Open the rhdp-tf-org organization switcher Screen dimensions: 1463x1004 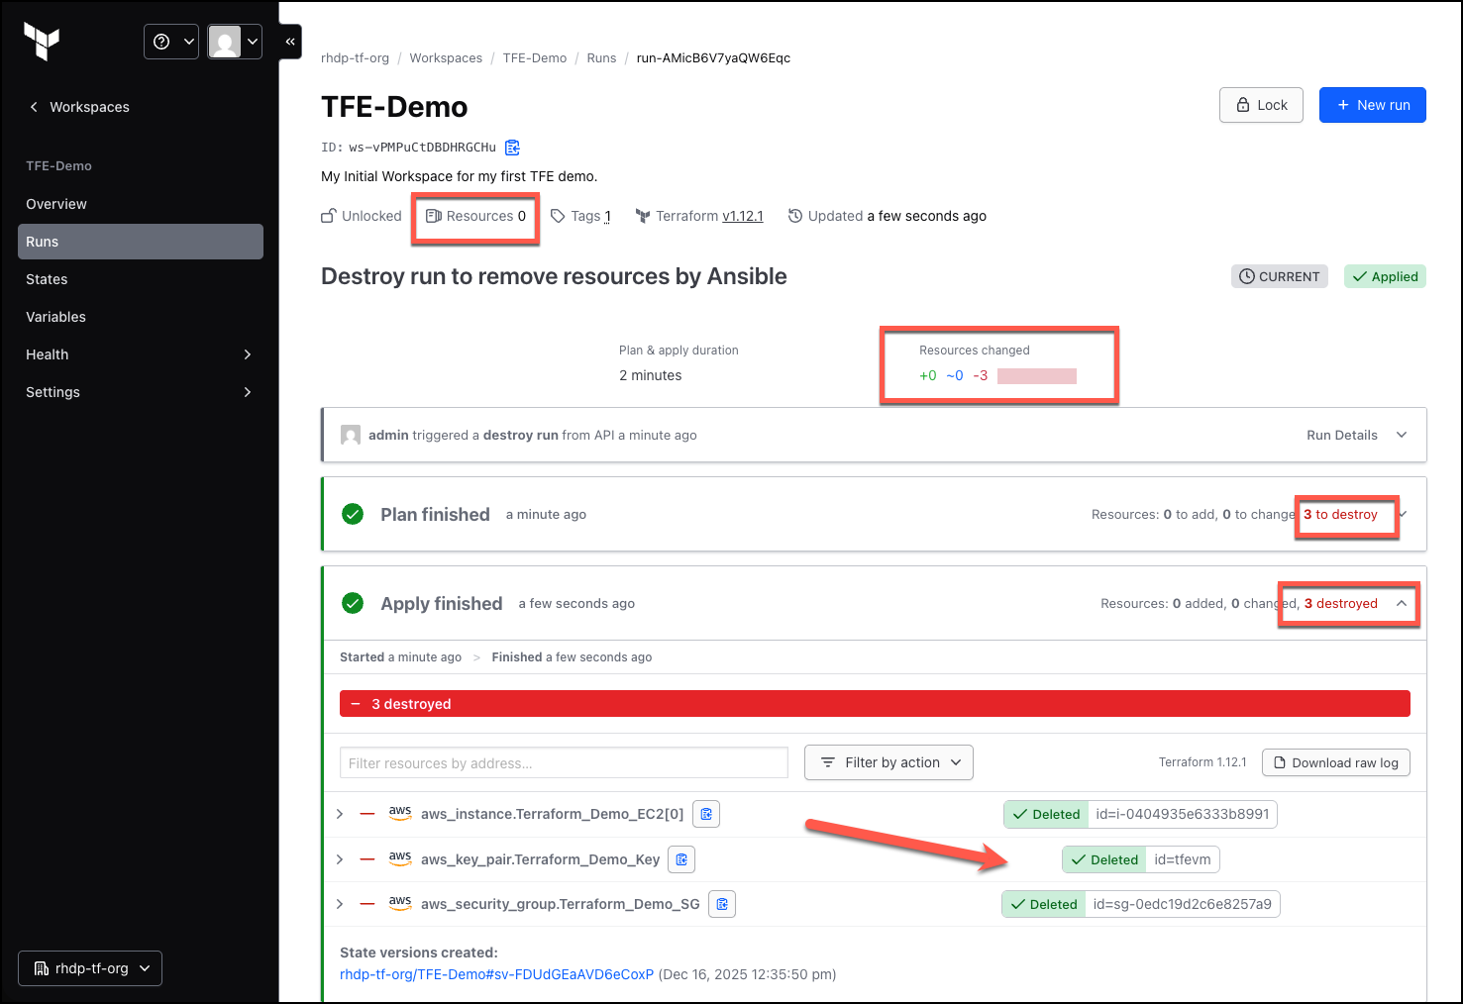tap(90, 968)
